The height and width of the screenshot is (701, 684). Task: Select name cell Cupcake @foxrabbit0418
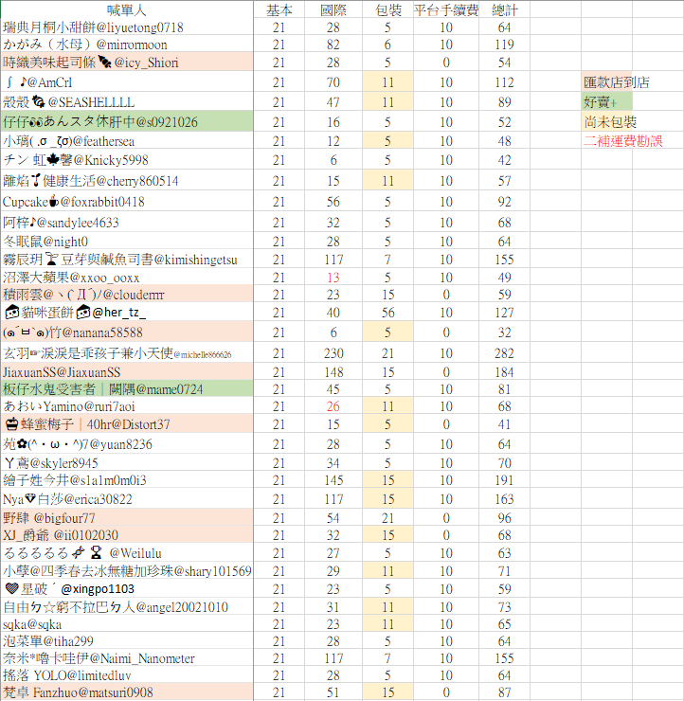pos(127,202)
